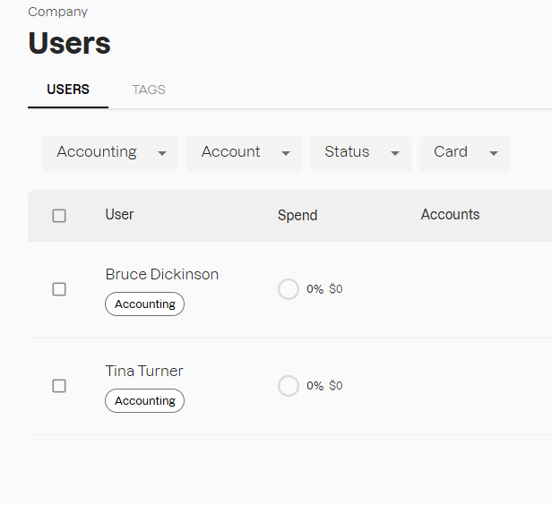The image size is (552, 505).
Task: Sort by the Spend column header
Action: click(298, 216)
